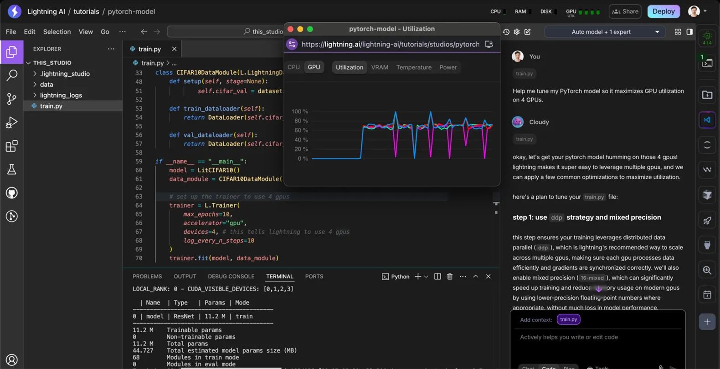Viewport: 720px width, 369px height.
Task: Open the magnifier app in right sidebar
Action: (707, 270)
